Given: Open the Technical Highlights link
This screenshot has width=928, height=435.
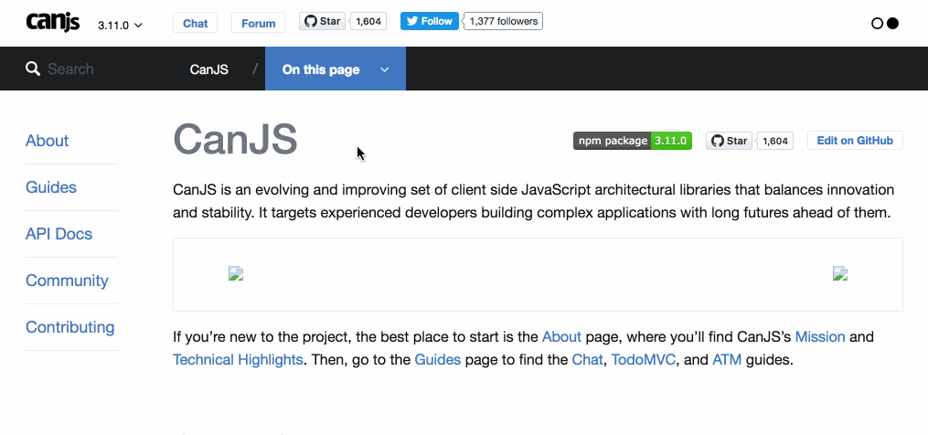Looking at the screenshot, I should 238,360.
